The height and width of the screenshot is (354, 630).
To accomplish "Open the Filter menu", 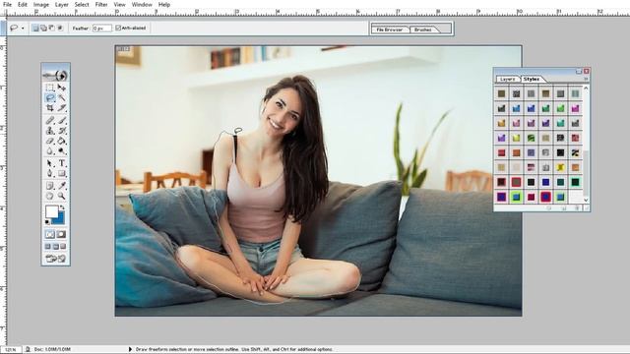I will tap(101, 4).
